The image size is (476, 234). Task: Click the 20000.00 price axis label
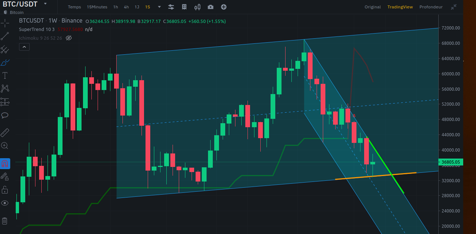pos(450,226)
